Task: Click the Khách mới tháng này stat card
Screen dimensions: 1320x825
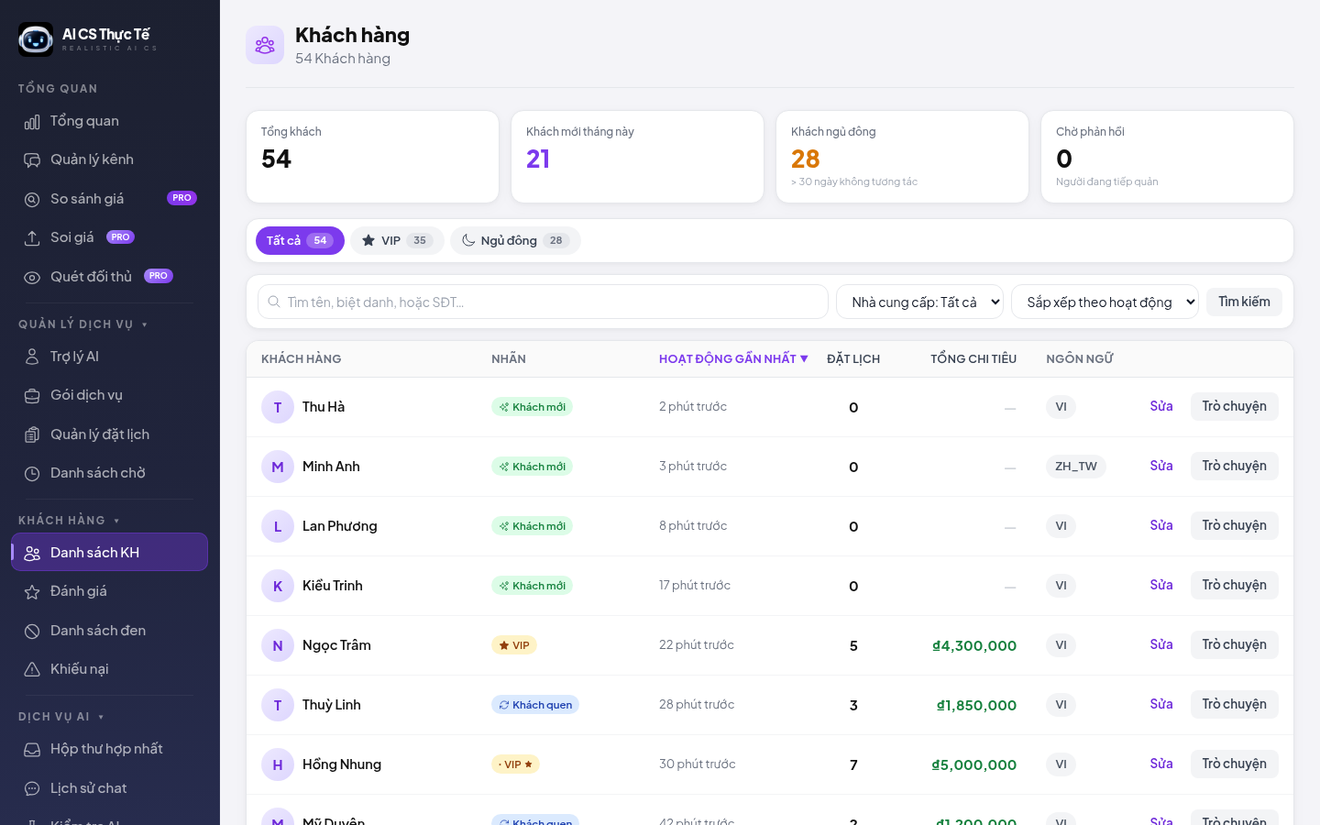Action: point(637,157)
